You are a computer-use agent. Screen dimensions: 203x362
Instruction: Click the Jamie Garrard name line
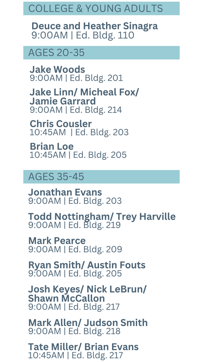tap(63, 101)
